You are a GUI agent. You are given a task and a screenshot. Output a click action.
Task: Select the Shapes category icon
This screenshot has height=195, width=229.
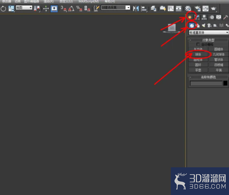click(198, 26)
